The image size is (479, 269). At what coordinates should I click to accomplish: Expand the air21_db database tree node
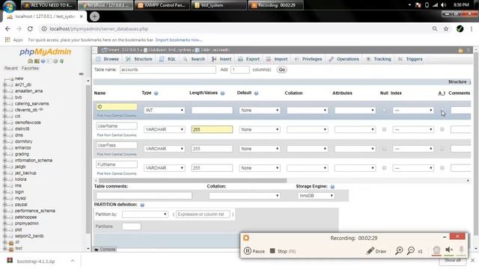point(5,84)
